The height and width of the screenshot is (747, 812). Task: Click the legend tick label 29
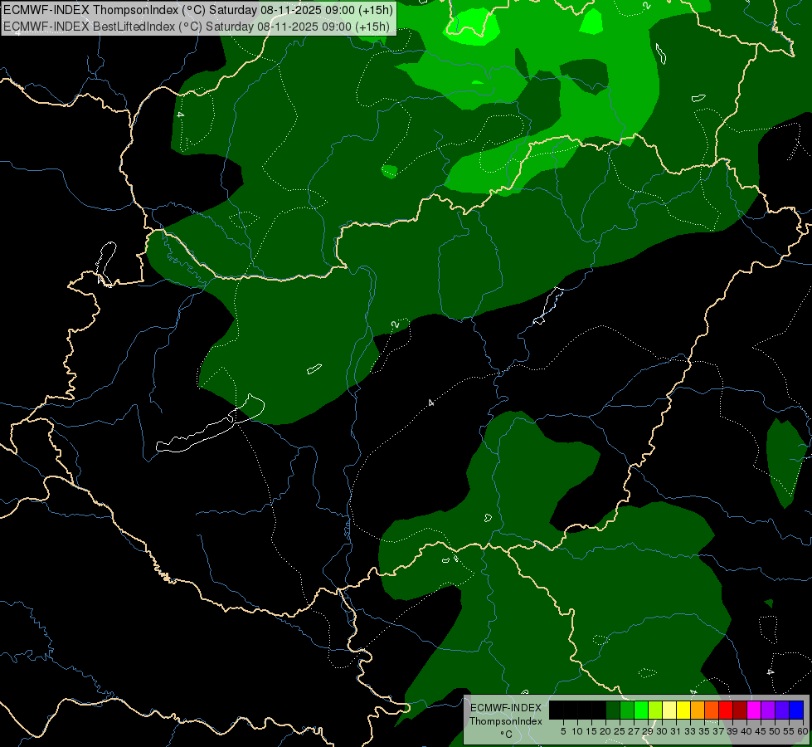pos(647,731)
